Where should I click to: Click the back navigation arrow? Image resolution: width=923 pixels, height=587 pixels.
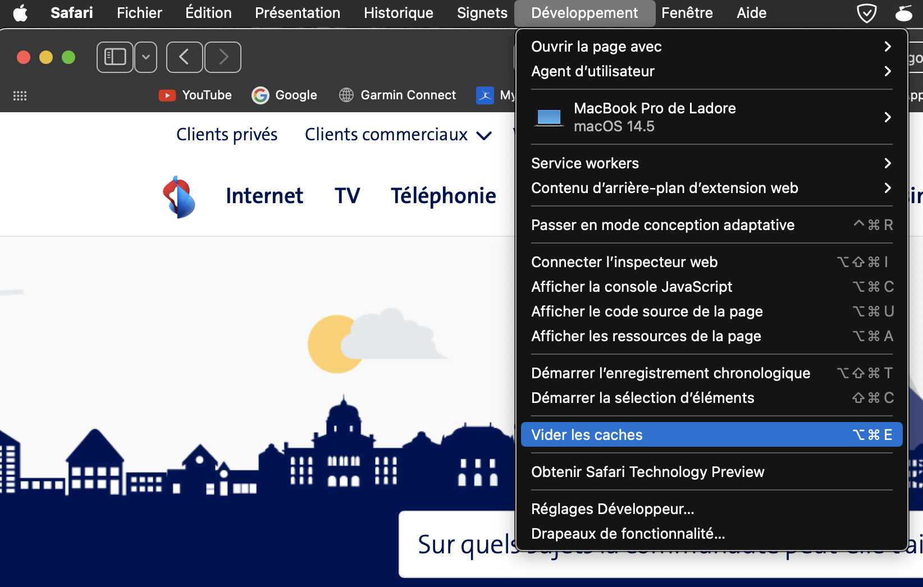pyautogui.click(x=184, y=57)
